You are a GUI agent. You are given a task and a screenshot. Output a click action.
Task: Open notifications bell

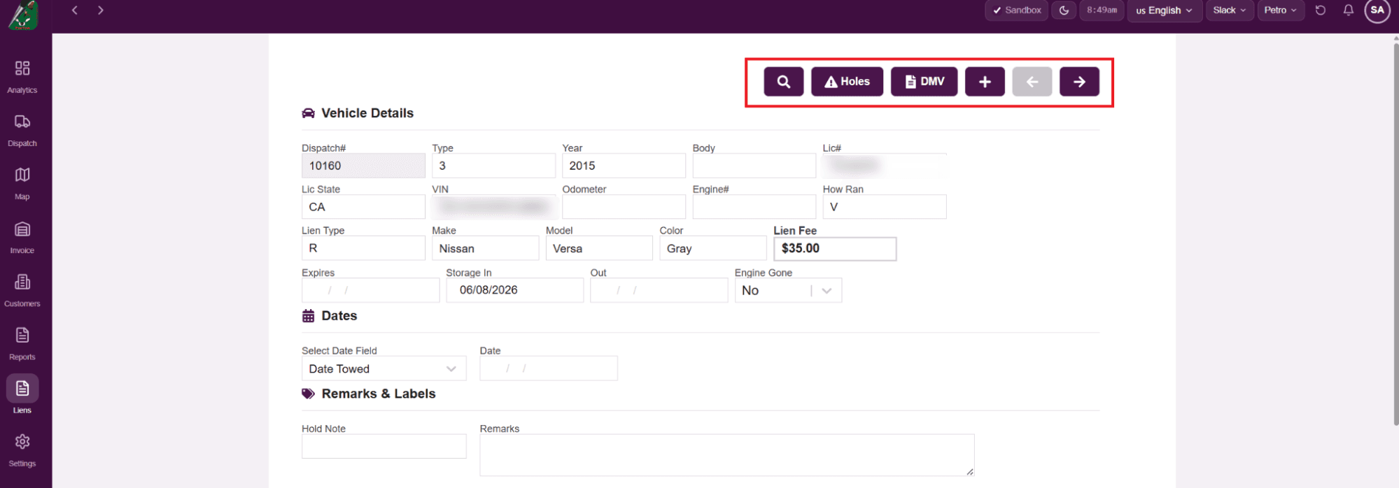[x=1349, y=10]
